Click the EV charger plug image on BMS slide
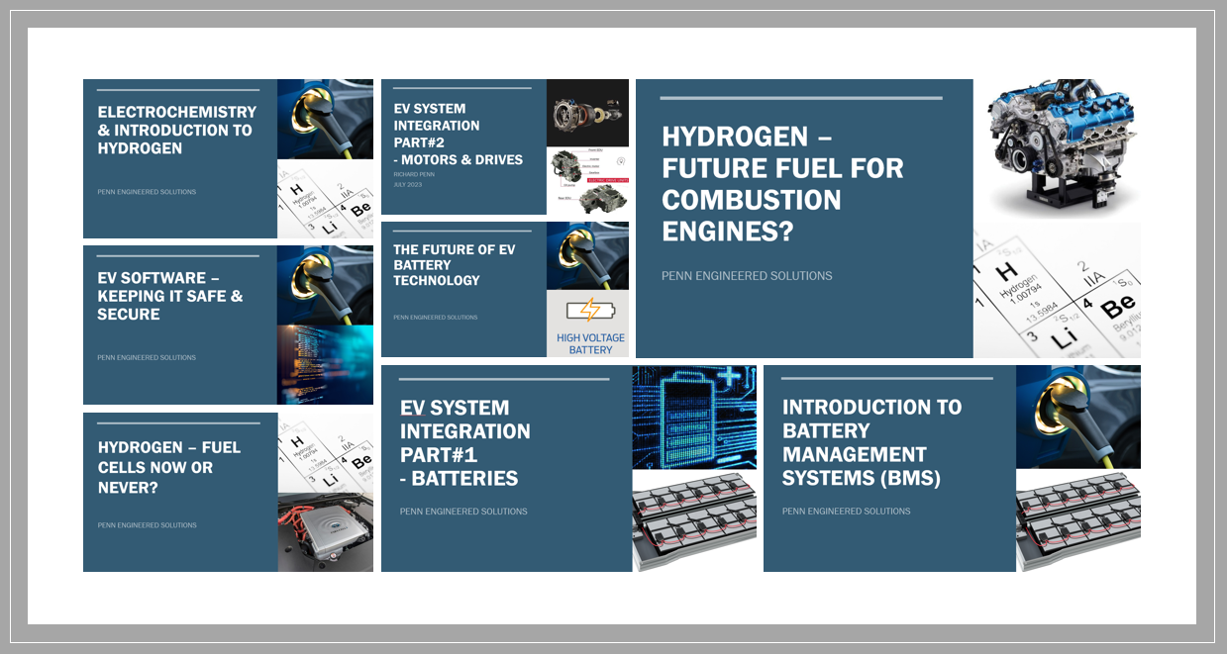 (1077, 417)
